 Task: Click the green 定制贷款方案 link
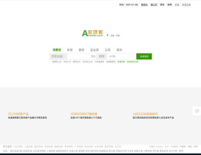[133, 62]
